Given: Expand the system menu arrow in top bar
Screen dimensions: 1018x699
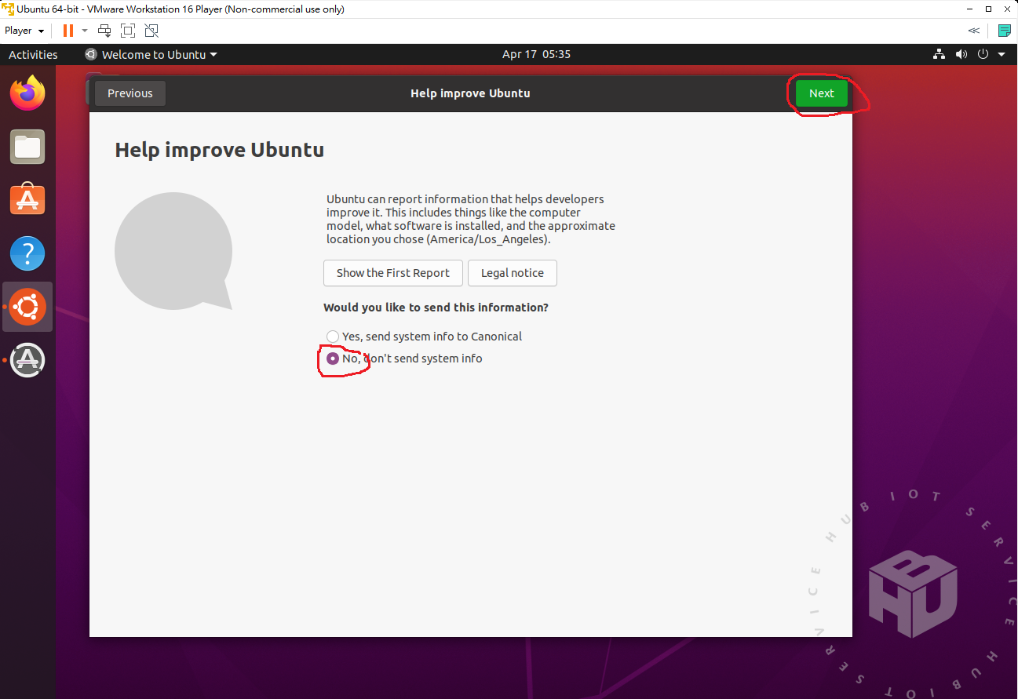Looking at the screenshot, I should tap(1001, 55).
